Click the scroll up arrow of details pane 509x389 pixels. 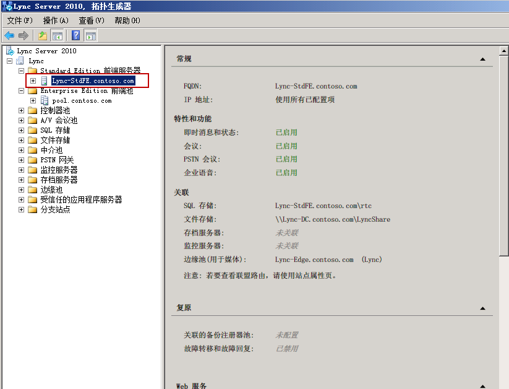[504, 51]
